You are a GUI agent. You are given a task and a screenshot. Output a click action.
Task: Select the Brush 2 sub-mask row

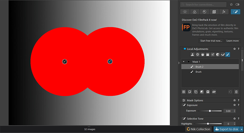click(210, 67)
